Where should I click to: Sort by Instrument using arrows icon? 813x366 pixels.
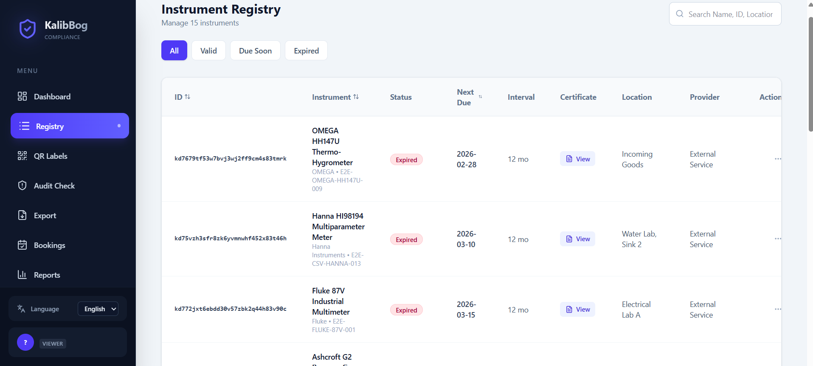point(356,97)
